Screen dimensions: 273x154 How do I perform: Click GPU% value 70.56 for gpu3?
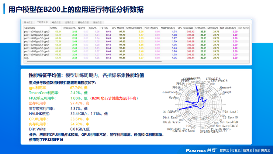click(x=58, y=42)
